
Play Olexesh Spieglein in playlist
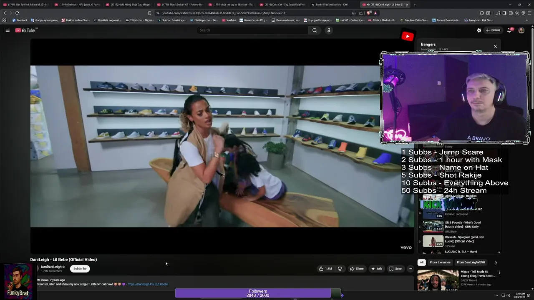(459, 241)
